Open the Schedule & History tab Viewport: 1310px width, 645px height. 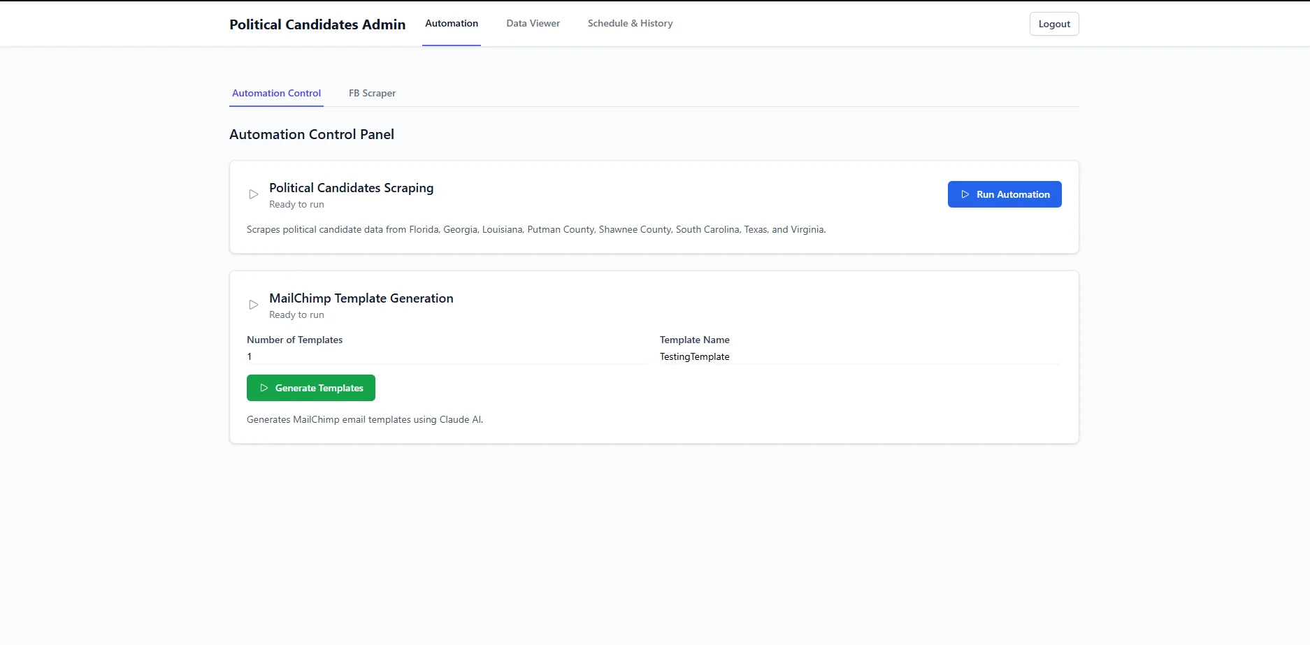[x=629, y=23]
